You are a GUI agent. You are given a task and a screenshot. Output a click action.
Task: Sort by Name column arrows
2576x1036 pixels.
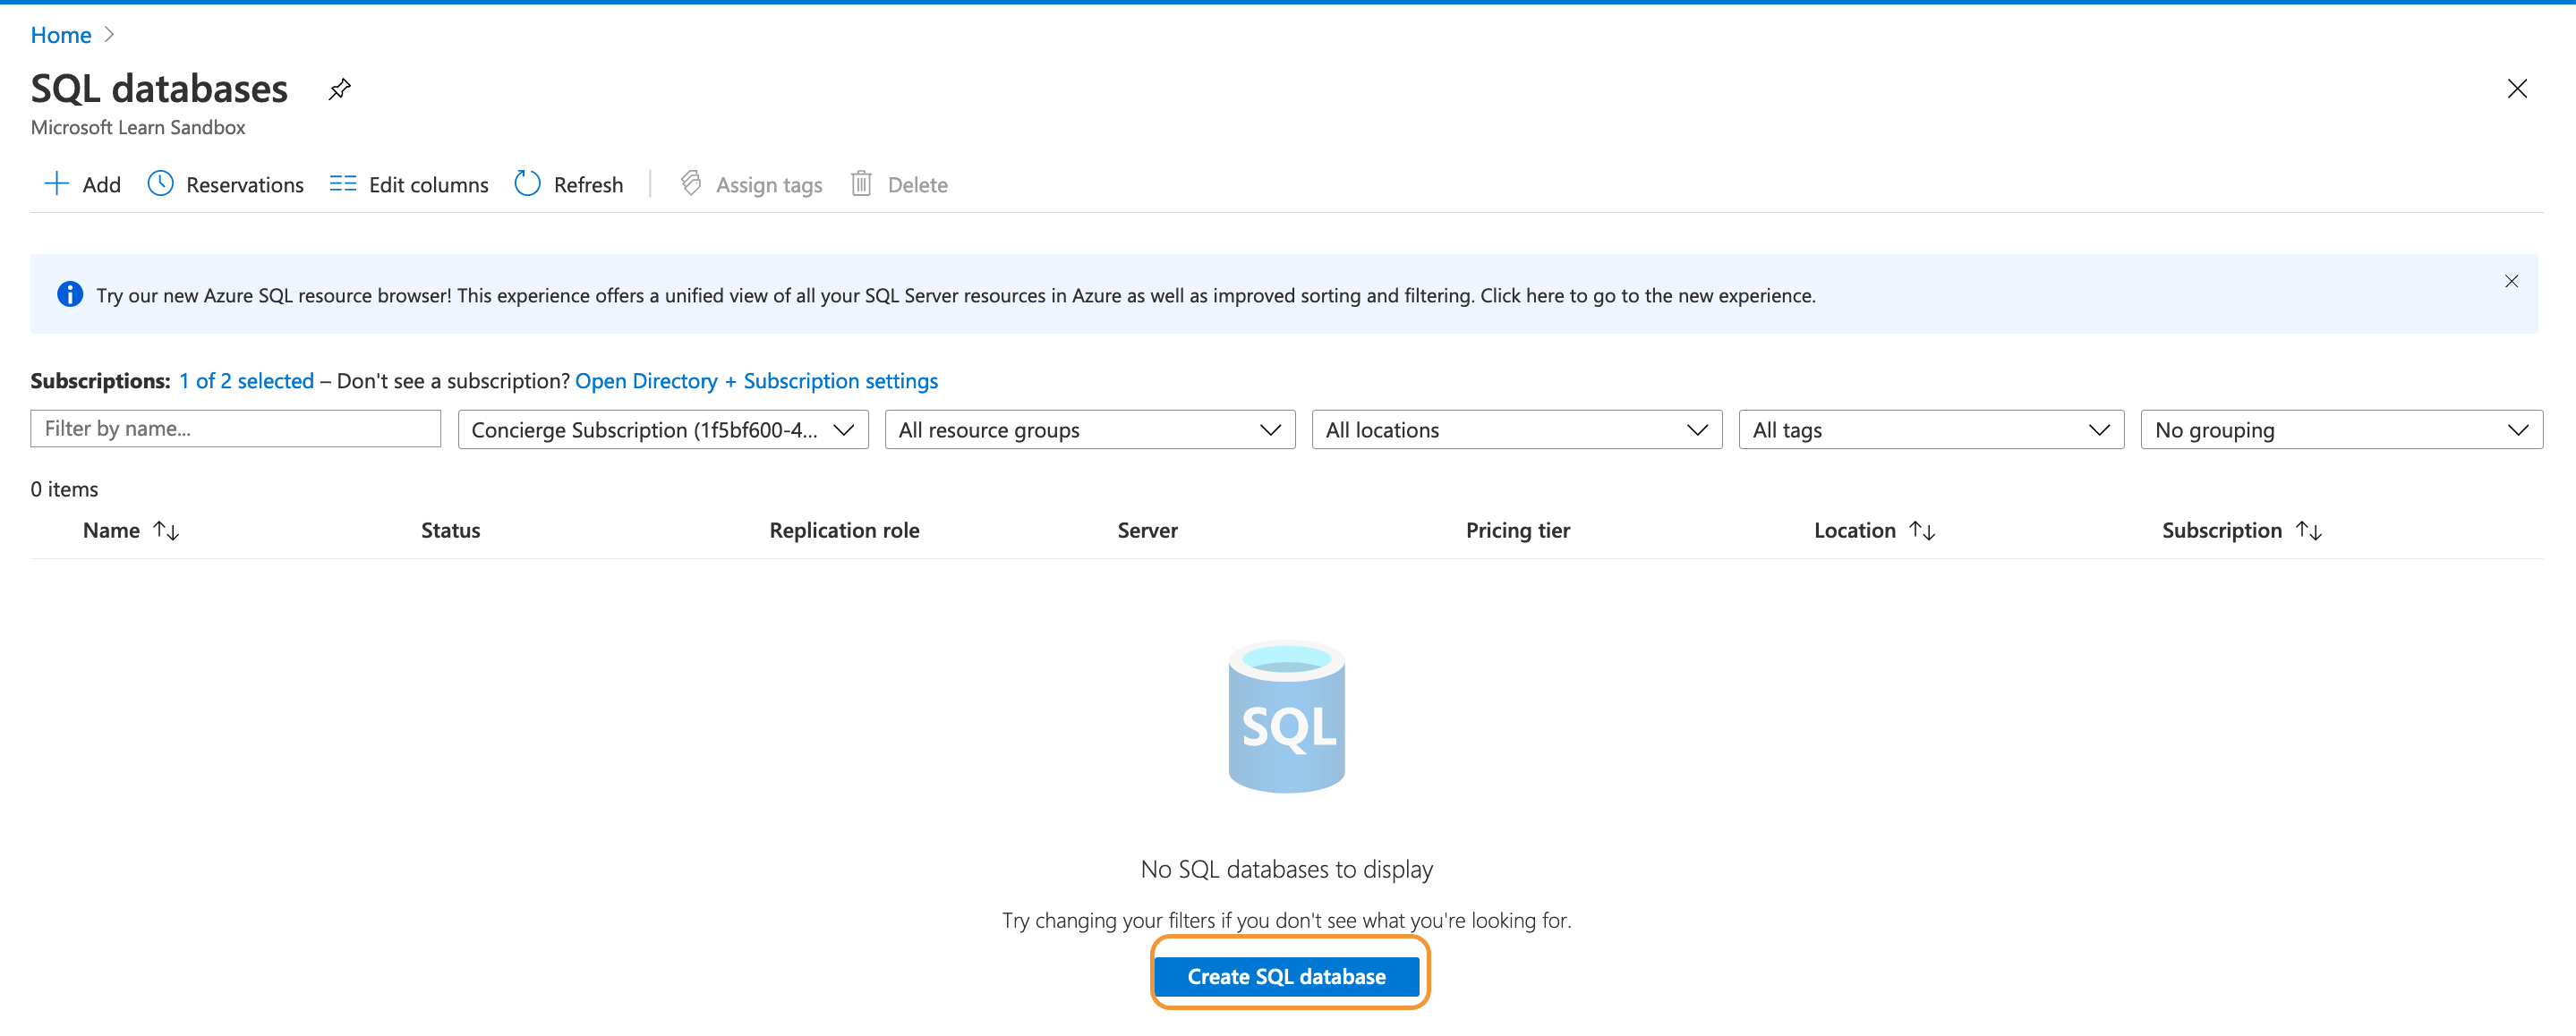point(166,531)
